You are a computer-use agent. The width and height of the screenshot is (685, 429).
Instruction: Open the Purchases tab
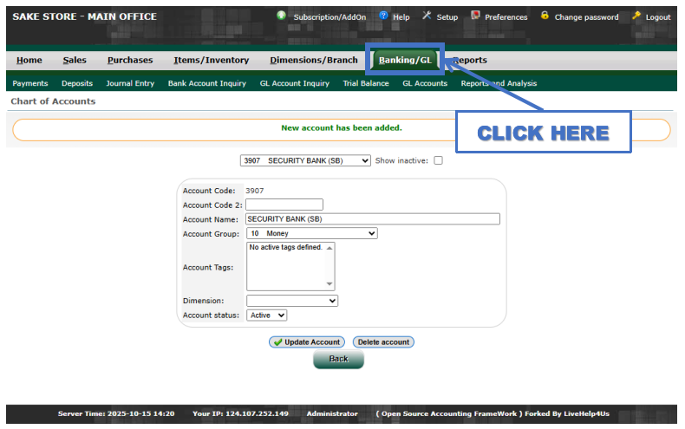[130, 60]
